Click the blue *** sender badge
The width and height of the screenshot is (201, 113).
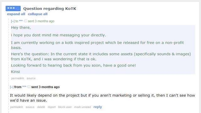[13, 8]
